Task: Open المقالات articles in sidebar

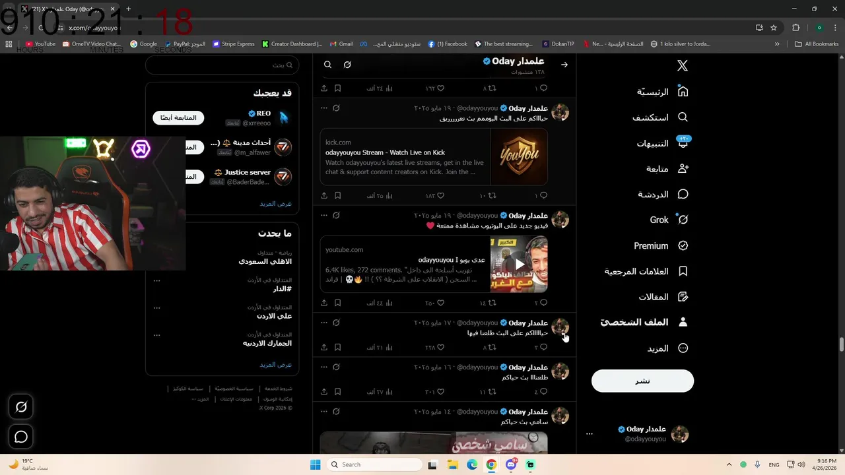Action: tap(663, 297)
